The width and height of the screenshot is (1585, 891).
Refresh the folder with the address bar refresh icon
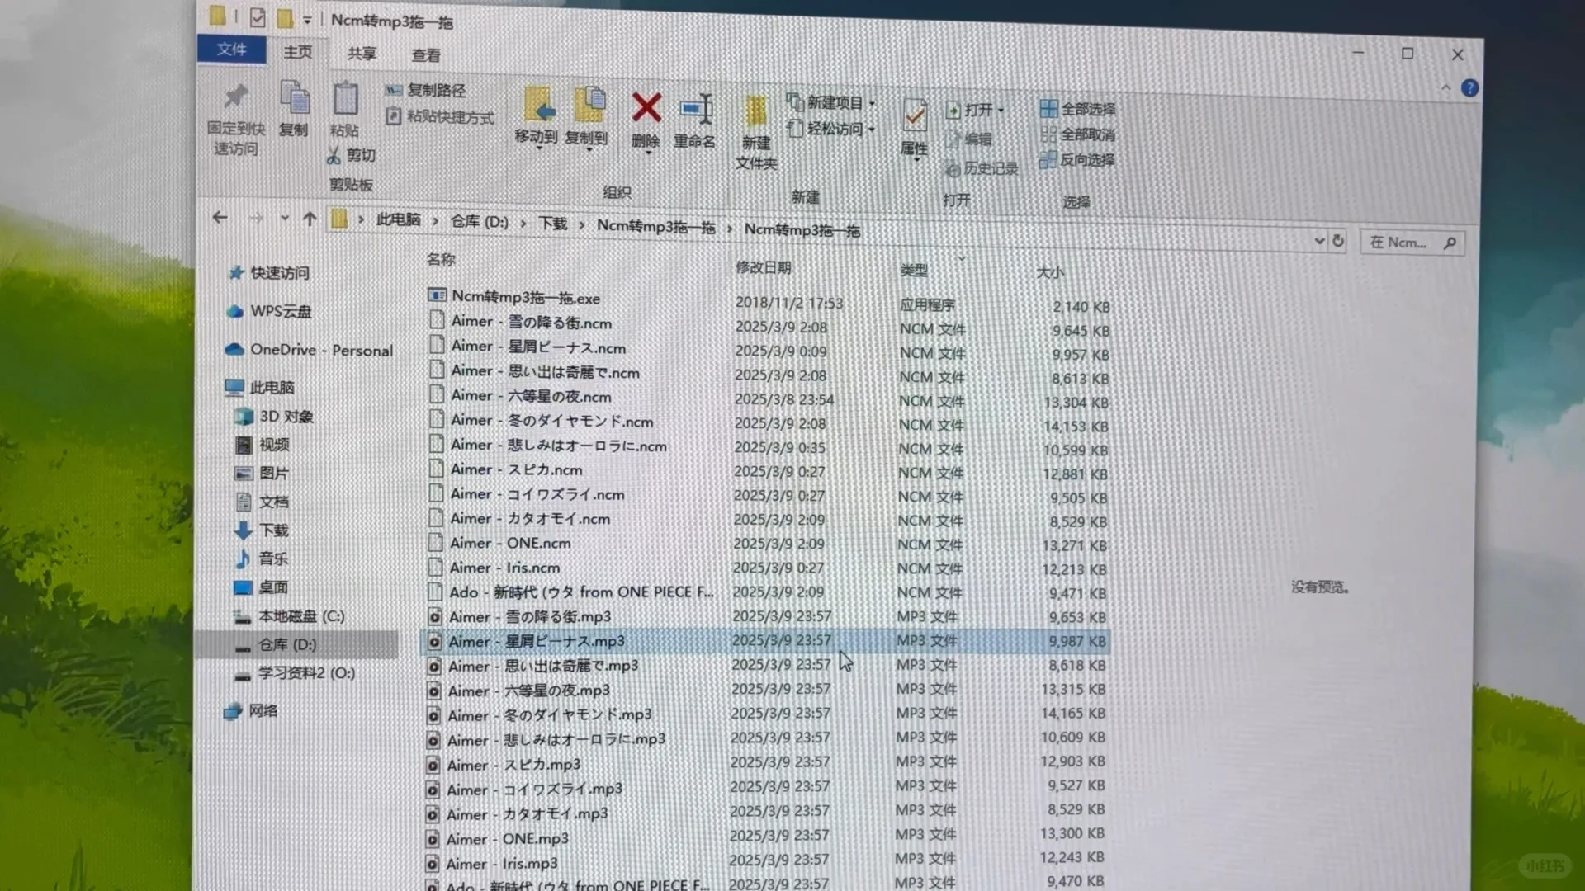(x=1337, y=241)
